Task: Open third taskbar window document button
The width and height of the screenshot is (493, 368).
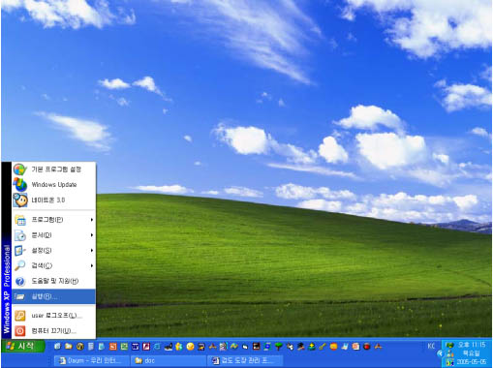Action: [245, 360]
